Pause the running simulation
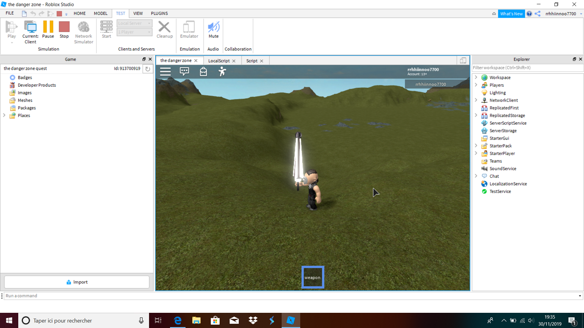The image size is (584, 328). pos(48,31)
